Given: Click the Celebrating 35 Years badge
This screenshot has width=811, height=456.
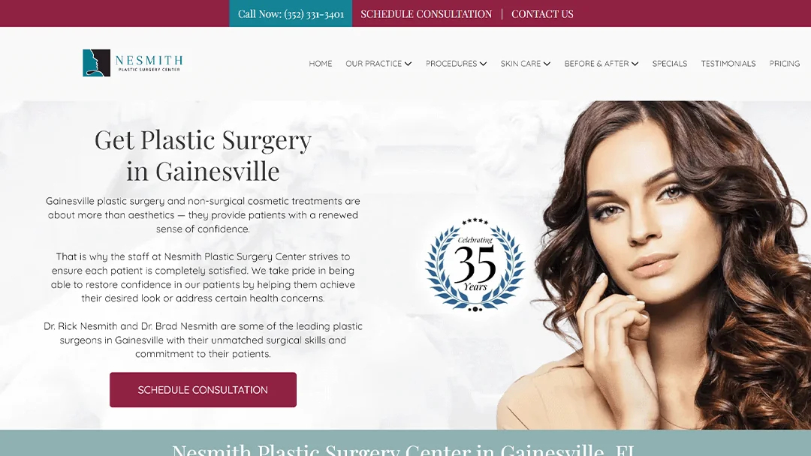Looking at the screenshot, I should 475,265.
